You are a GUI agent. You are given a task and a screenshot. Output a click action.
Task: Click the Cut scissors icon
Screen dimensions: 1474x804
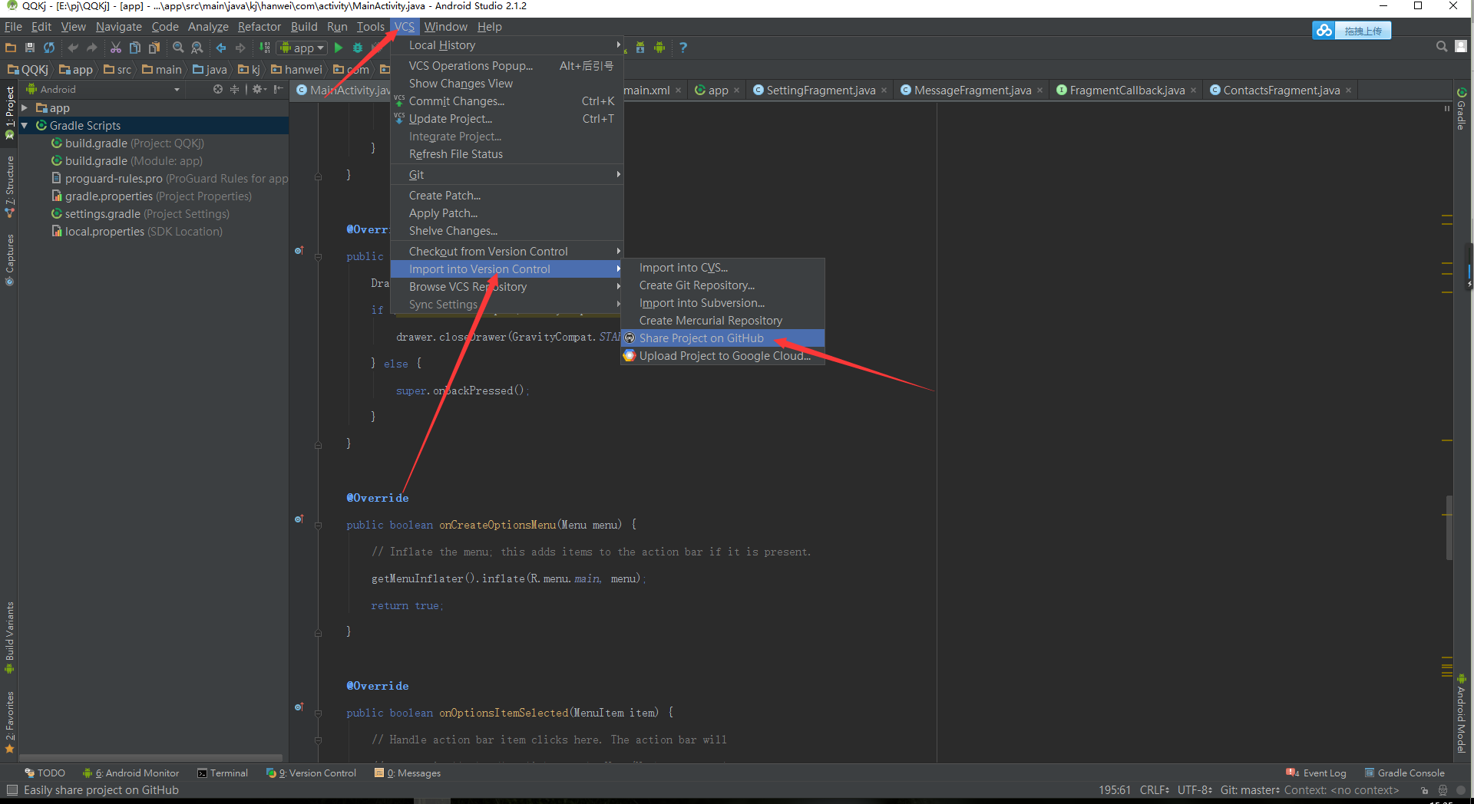(115, 48)
